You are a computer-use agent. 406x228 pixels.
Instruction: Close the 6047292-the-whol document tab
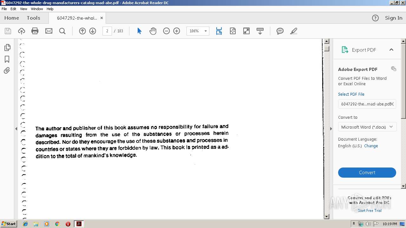click(x=101, y=18)
